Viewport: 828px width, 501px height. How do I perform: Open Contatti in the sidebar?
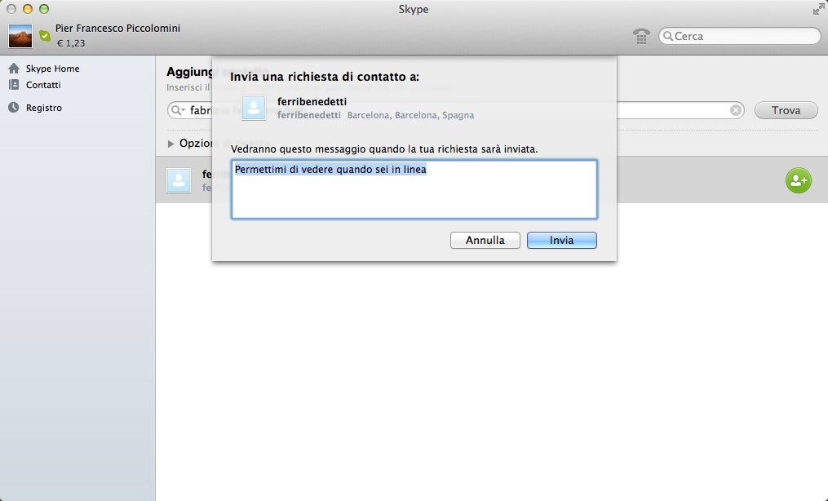point(43,85)
